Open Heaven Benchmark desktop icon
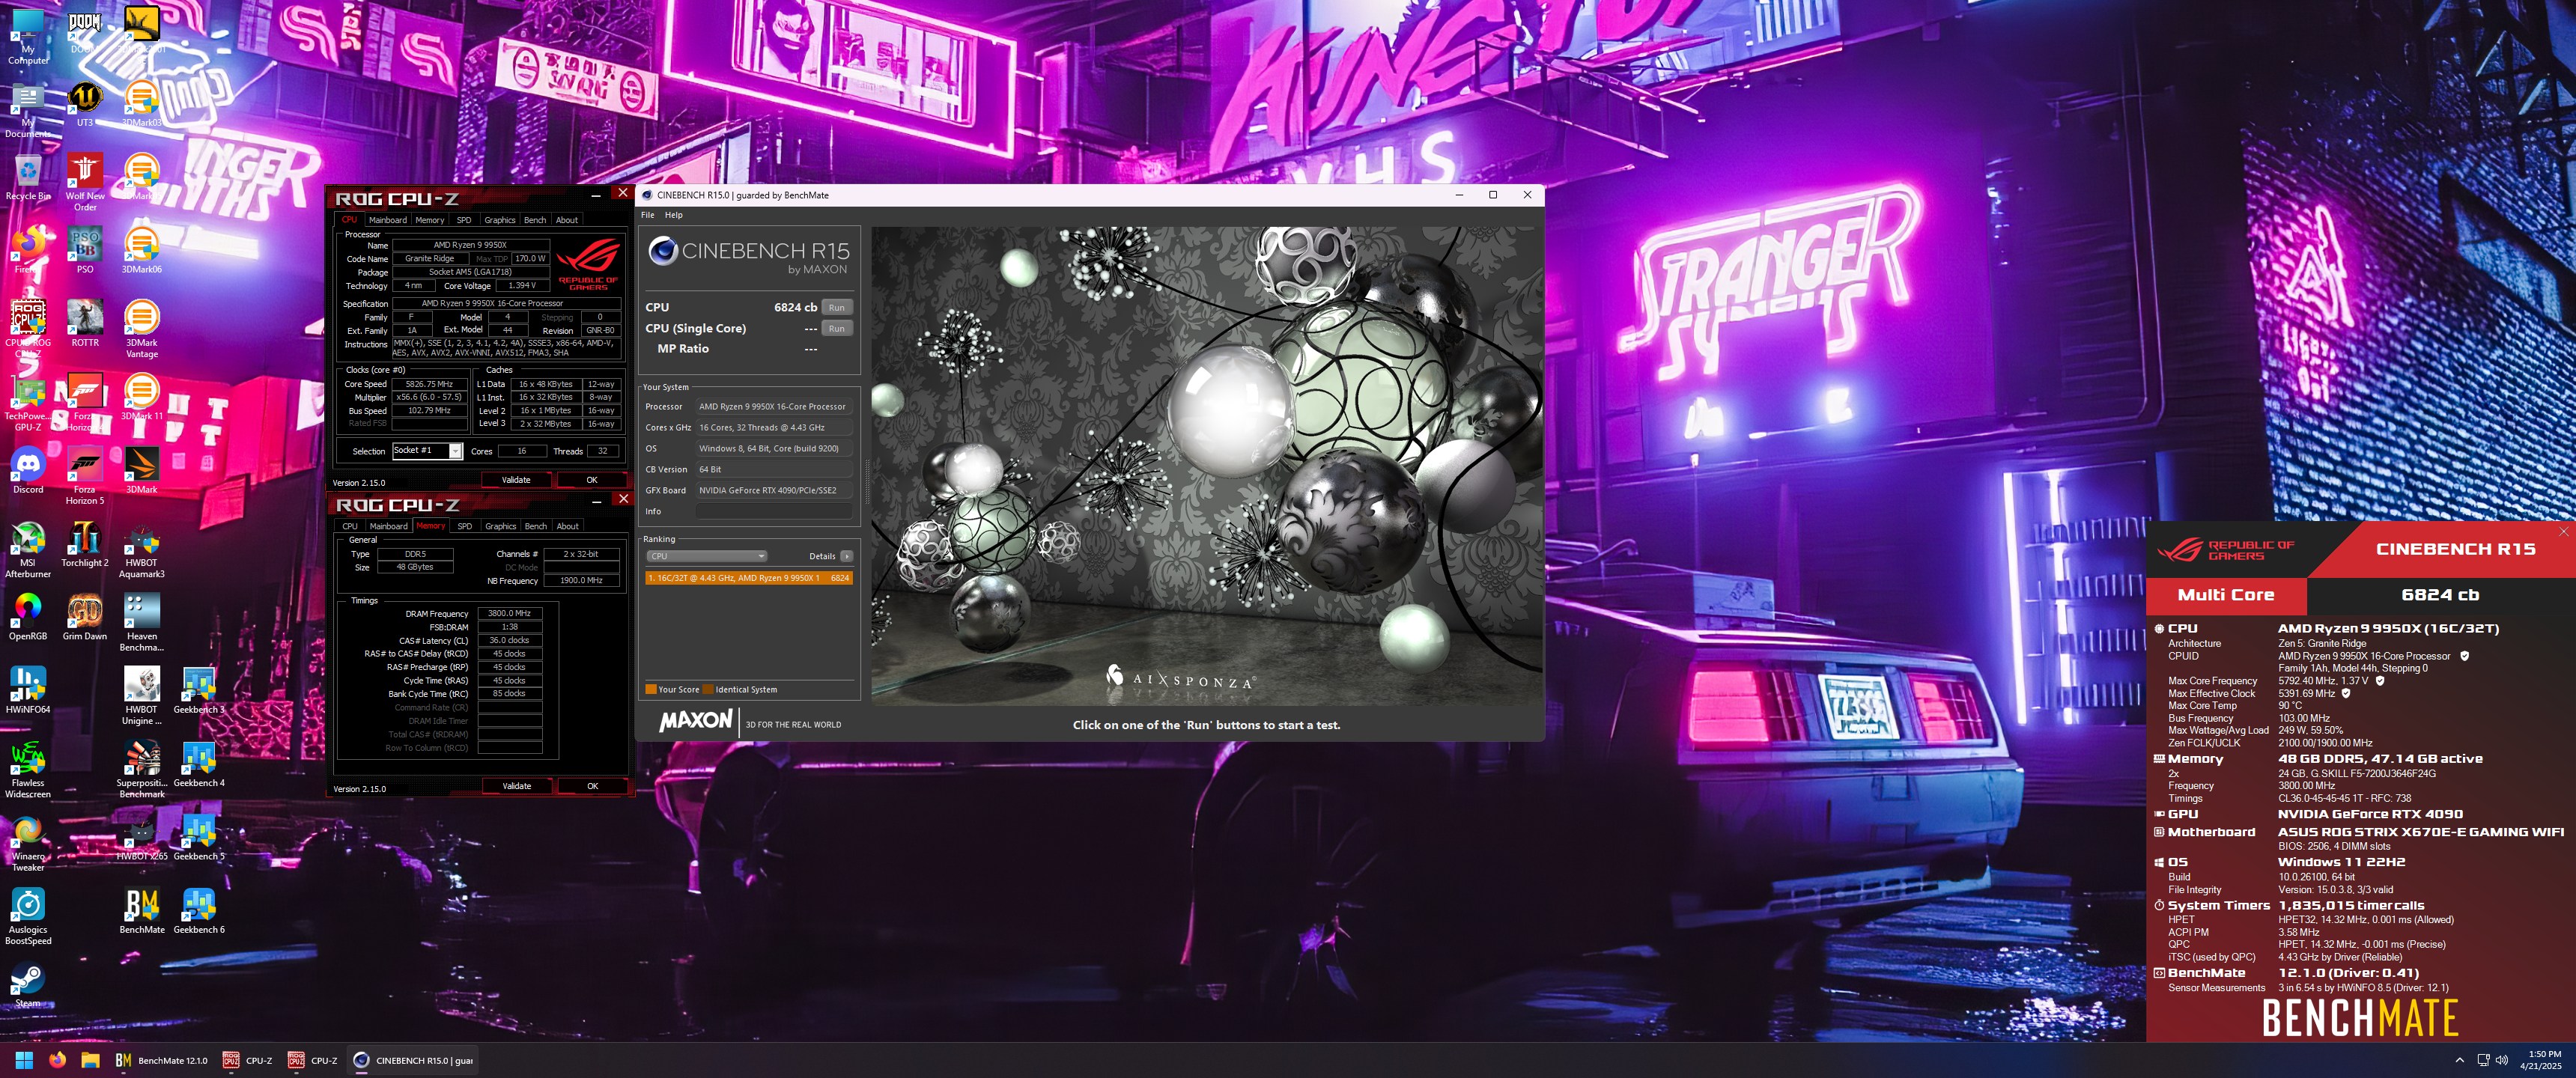 click(x=142, y=622)
